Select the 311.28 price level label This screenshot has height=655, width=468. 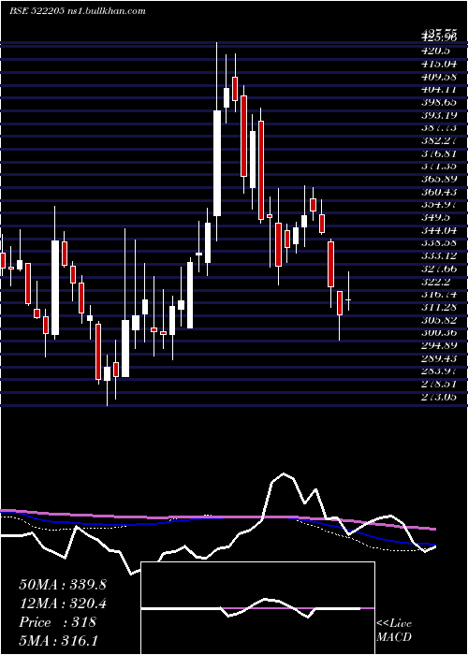coord(439,308)
